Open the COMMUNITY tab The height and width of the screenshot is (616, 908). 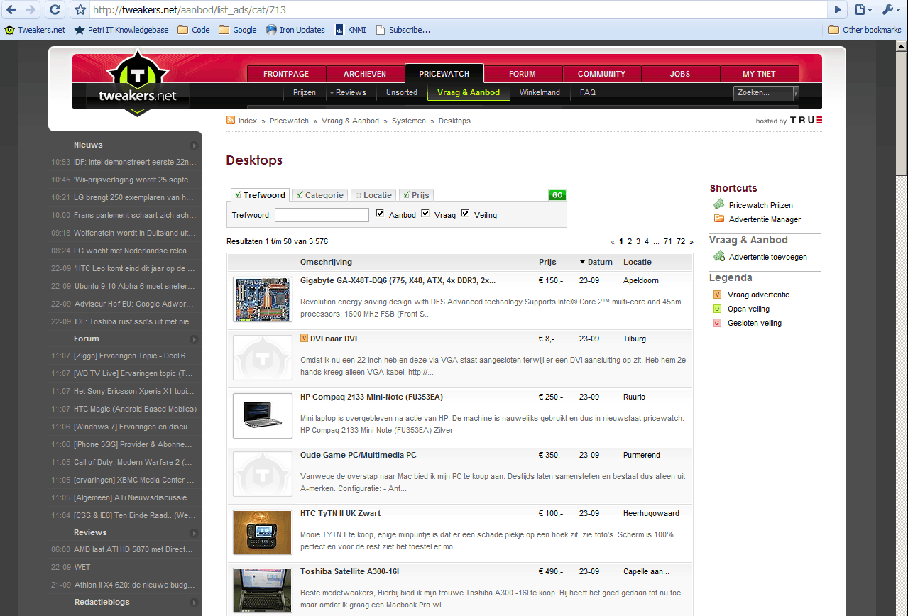click(x=601, y=74)
